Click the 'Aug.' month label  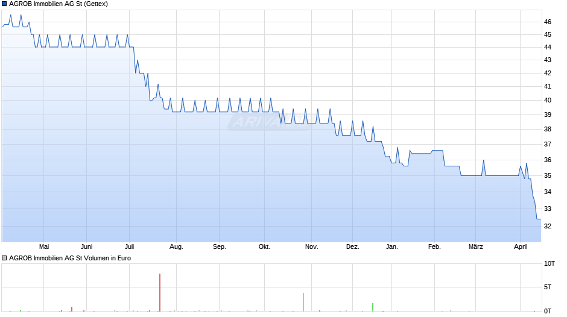(x=176, y=246)
